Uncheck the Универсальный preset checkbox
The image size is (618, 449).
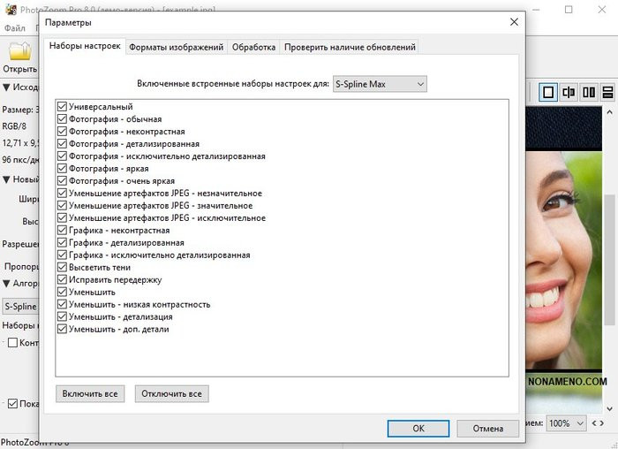(x=62, y=107)
